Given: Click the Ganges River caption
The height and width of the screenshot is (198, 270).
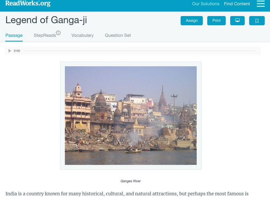Looking at the screenshot, I should (131, 181).
